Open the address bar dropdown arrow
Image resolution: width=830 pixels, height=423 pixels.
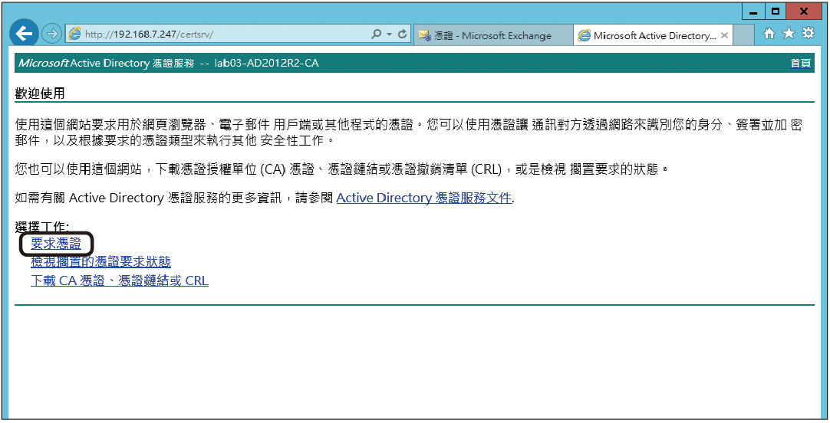click(x=389, y=34)
